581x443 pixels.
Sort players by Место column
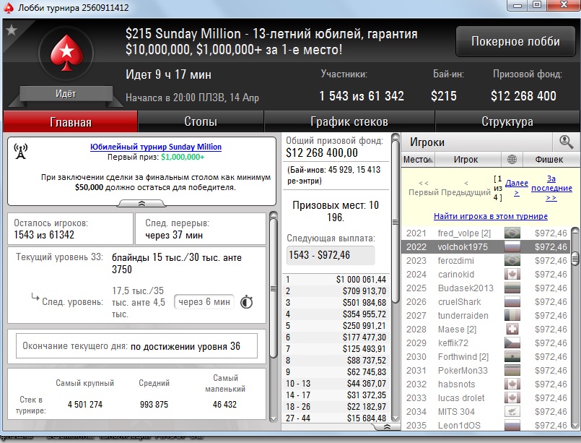coord(418,160)
